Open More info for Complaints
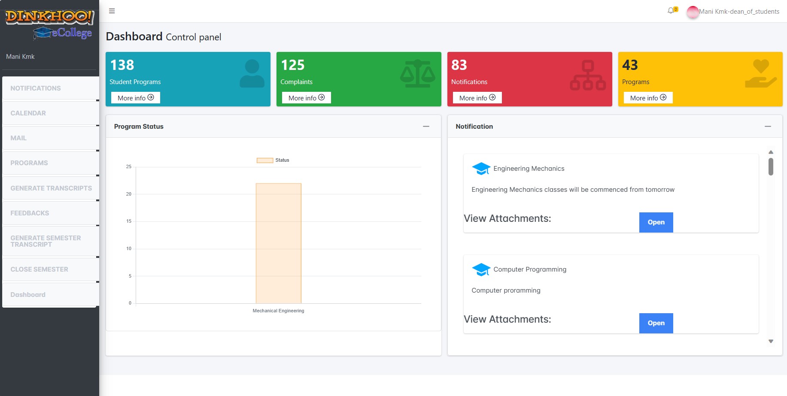Viewport: 787px width, 396px height. (x=307, y=98)
